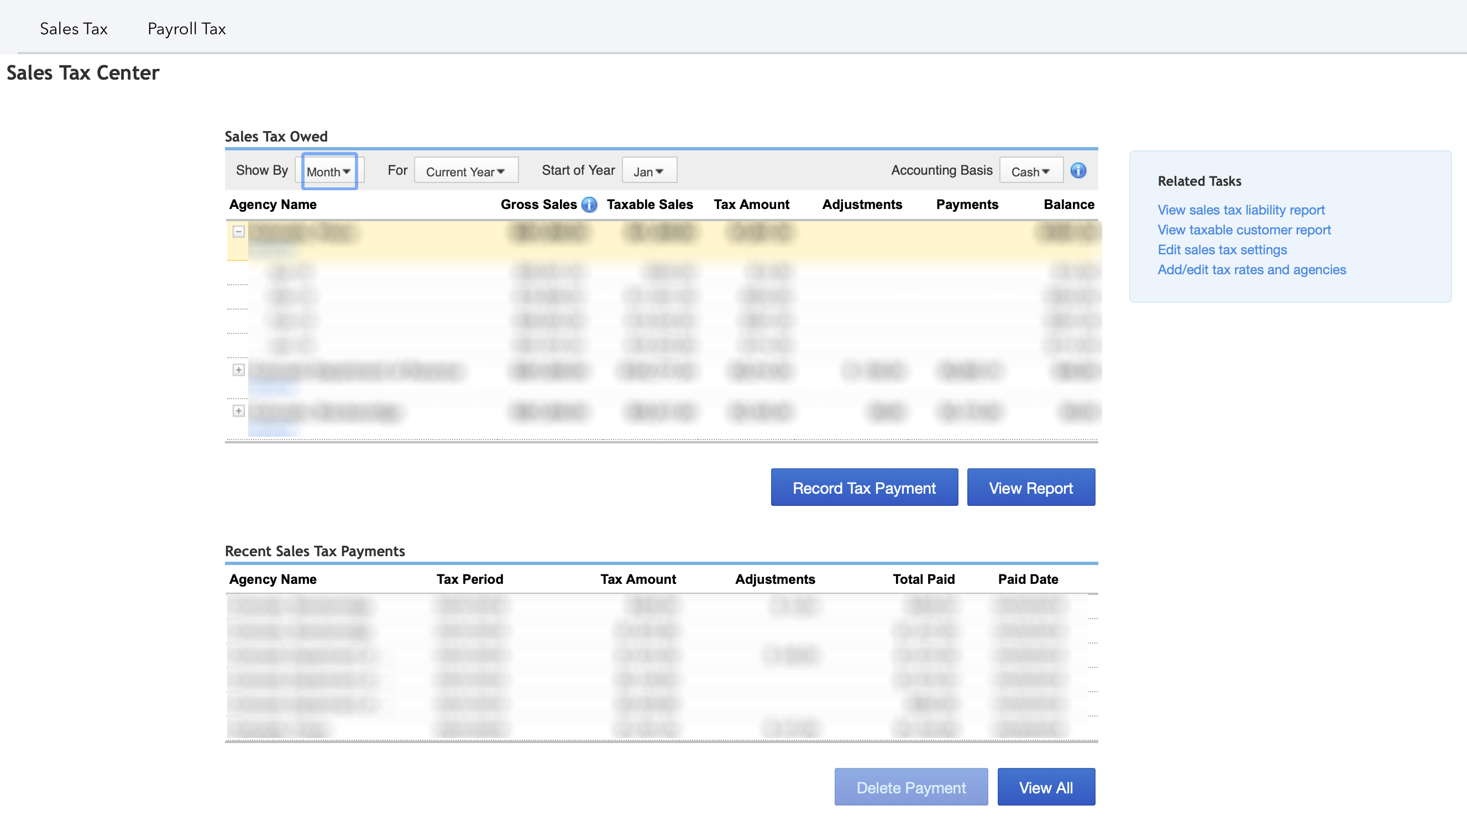Click the info icon next to Accounting Basis
The image size is (1467, 826).
(x=1078, y=170)
